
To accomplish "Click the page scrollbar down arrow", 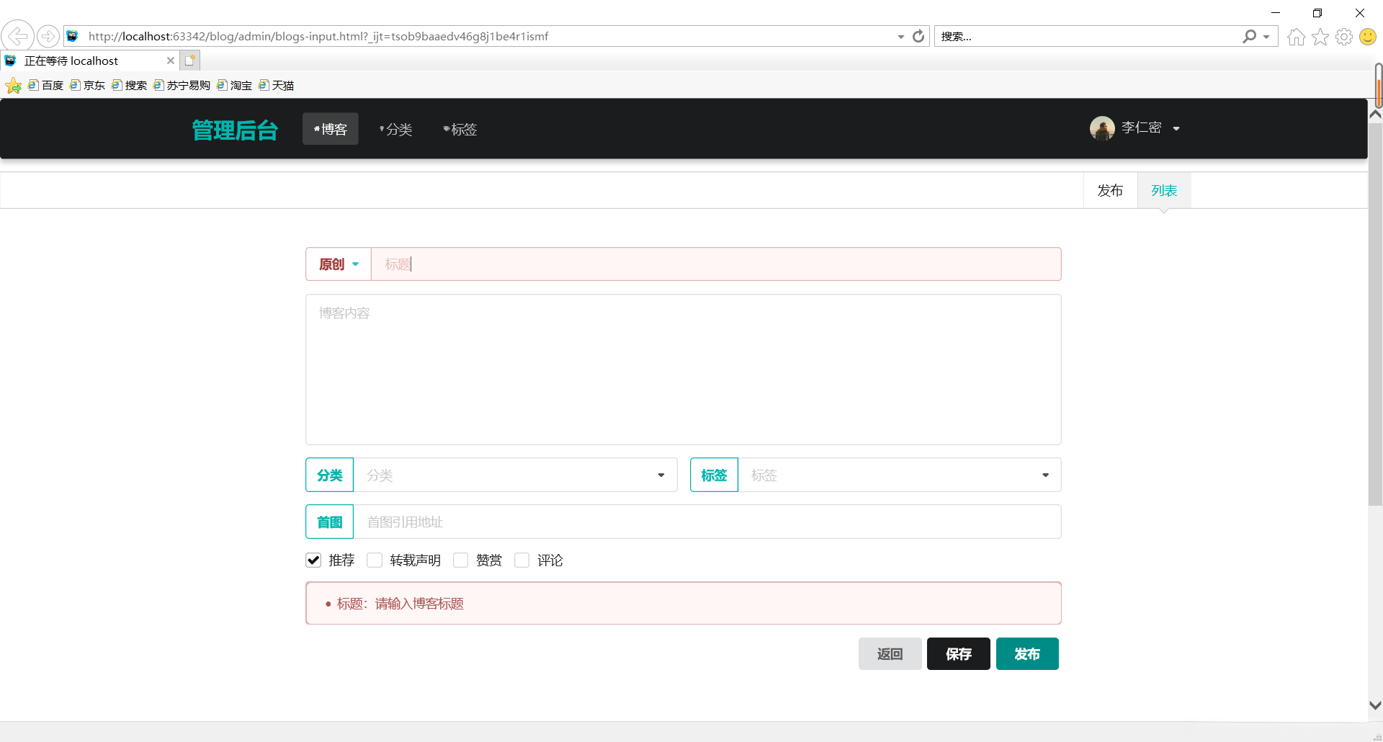I will pos(1375,705).
